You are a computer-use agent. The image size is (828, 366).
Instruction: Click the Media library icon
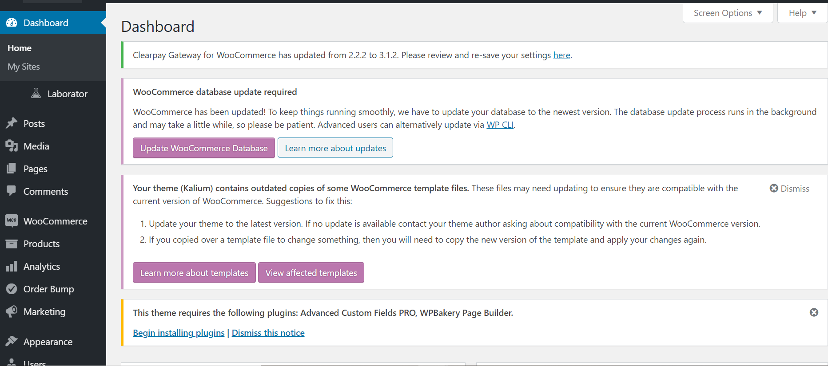(x=12, y=146)
